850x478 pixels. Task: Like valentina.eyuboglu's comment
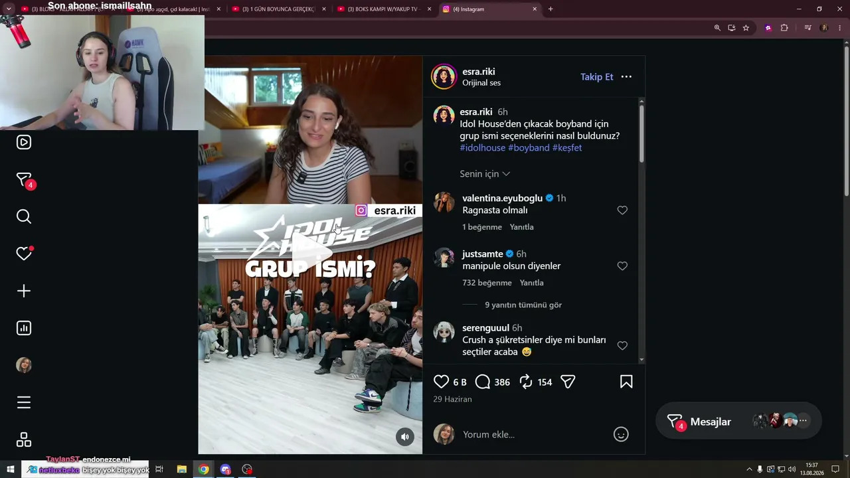click(622, 210)
